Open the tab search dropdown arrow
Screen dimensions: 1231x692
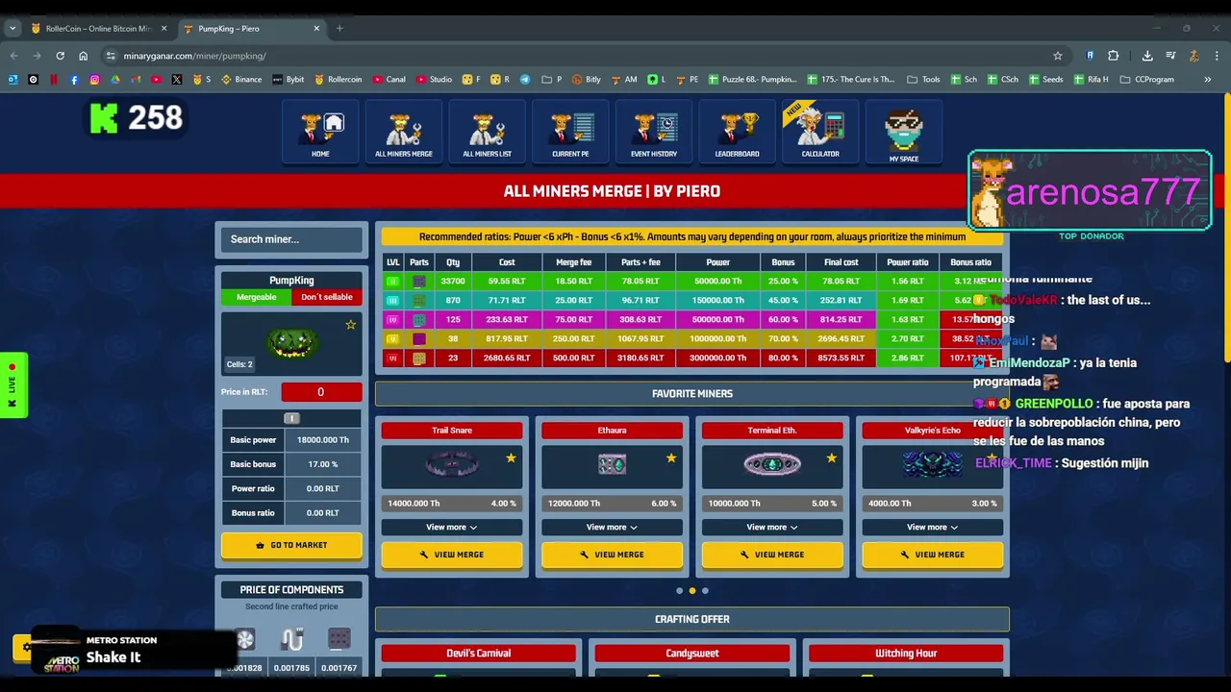click(13, 29)
